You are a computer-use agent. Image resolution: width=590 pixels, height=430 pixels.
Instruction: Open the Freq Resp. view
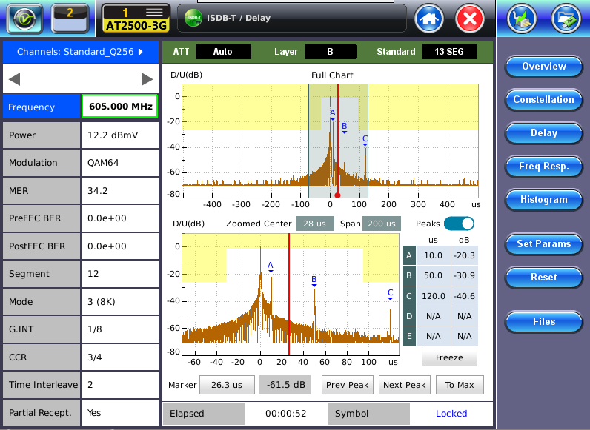543,167
